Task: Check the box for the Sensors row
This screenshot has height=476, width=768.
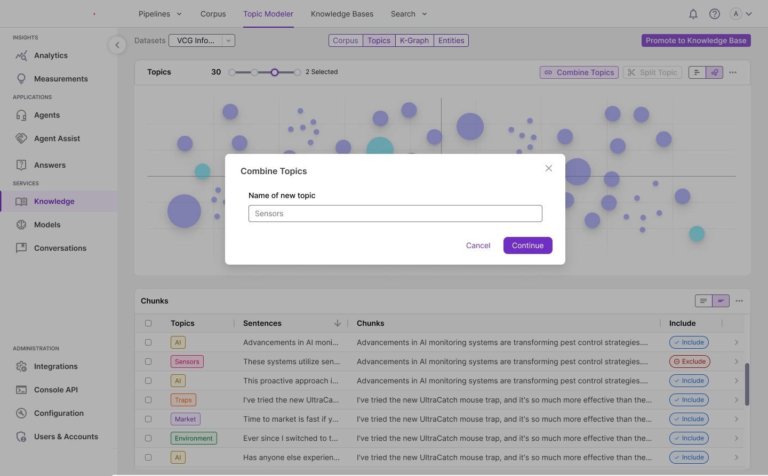Action: (x=148, y=362)
